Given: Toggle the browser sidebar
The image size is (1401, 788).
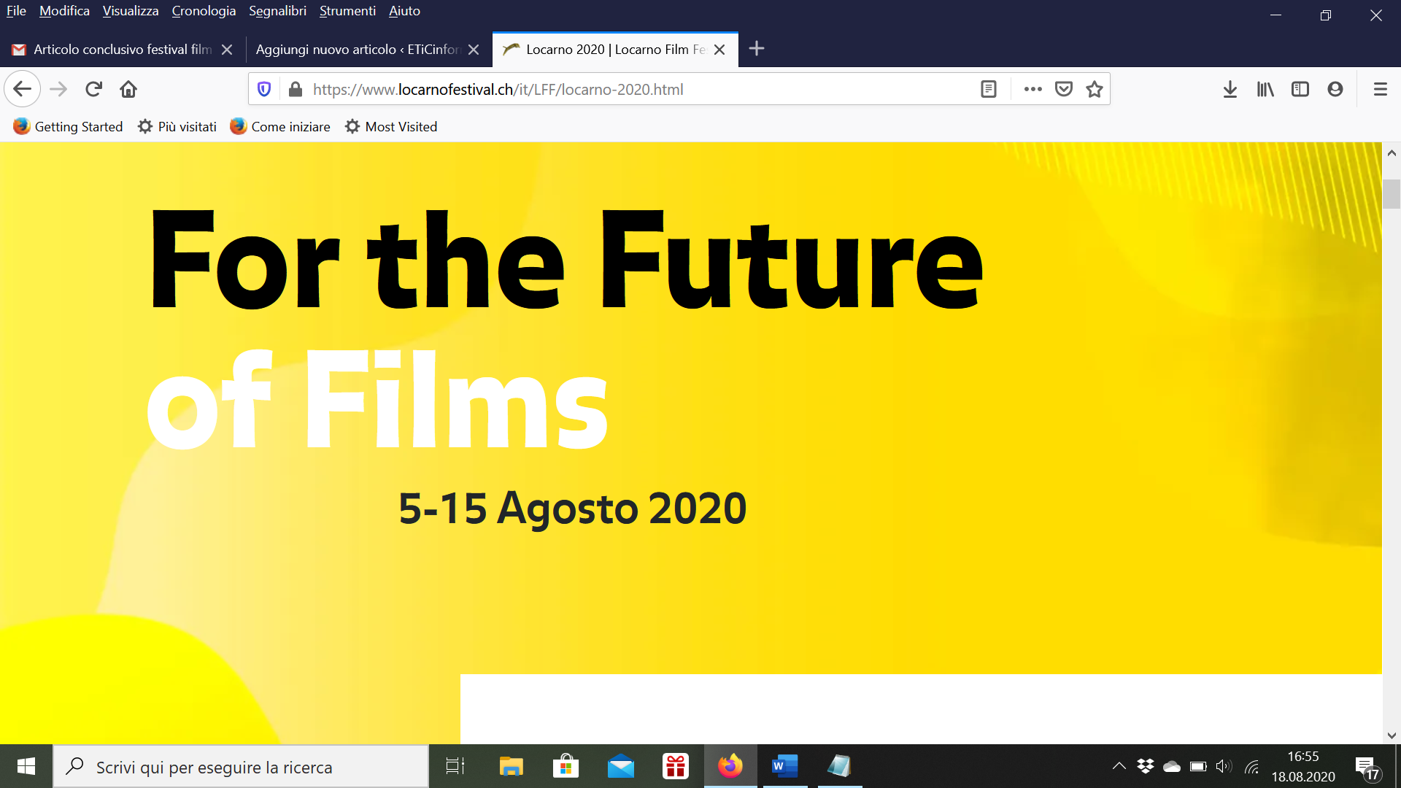Looking at the screenshot, I should (1300, 89).
